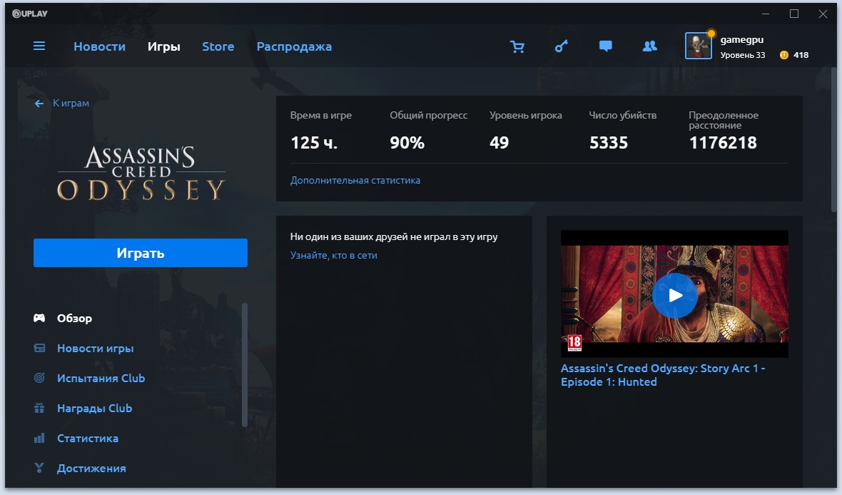
Task: Maximize the Uplay window
Action: pos(794,14)
